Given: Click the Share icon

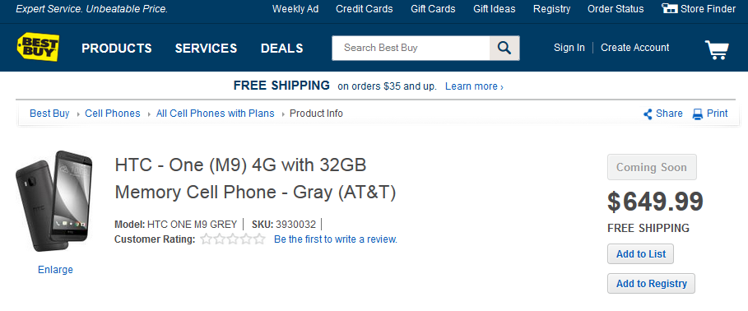Looking at the screenshot, I should pos(648,114).
